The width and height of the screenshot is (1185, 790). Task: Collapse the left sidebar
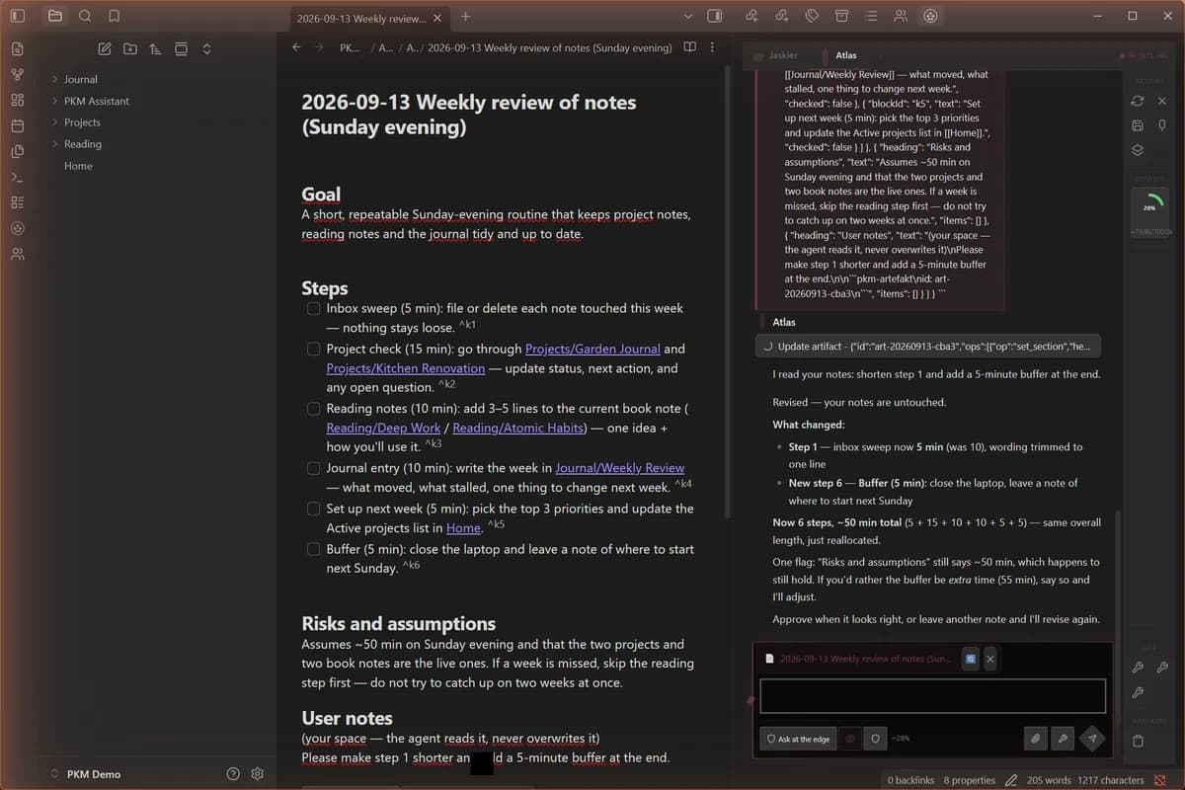(17, 16)
